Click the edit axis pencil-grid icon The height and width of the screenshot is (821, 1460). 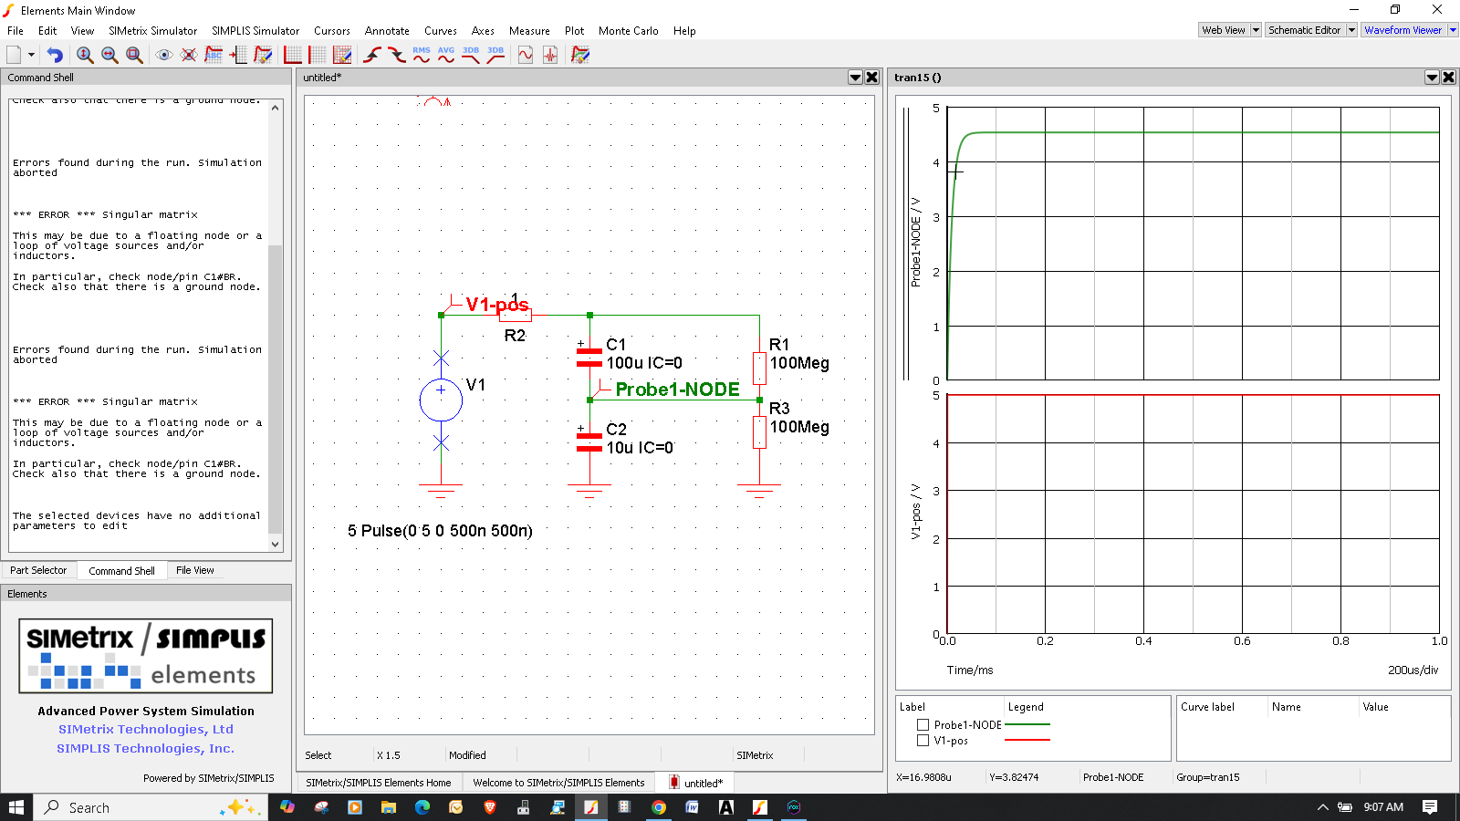coord(342,55)
